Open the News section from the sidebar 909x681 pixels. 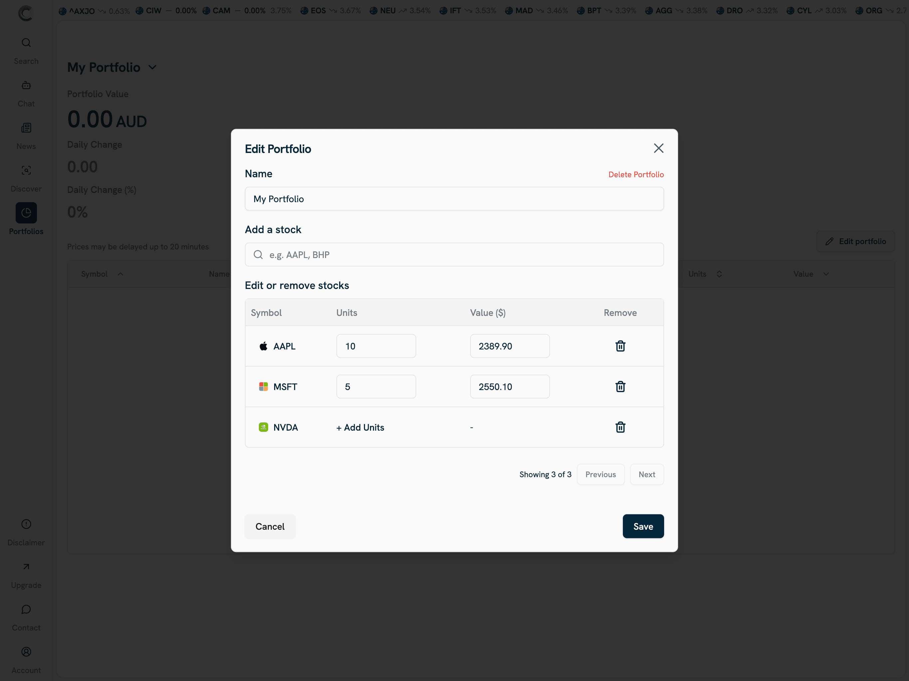[x=26, y=127]
